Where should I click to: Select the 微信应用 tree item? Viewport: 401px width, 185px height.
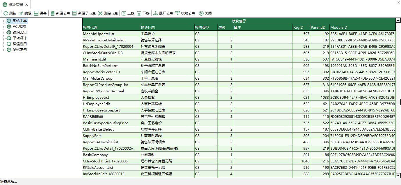(x=19, y=44)
